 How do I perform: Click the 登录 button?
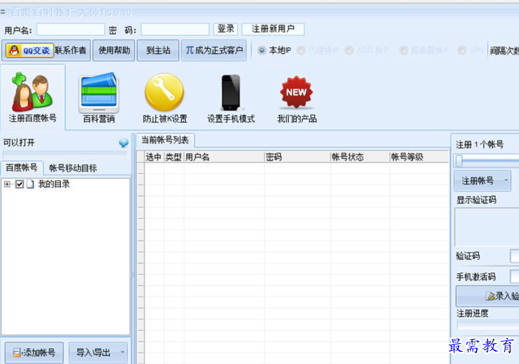[226, 29]
